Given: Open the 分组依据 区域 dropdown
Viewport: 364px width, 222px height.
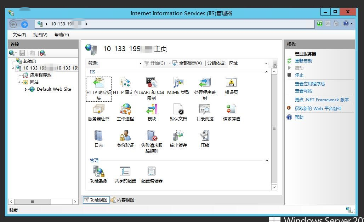Looking at the screenshot, I should click(x=266, y=63).
